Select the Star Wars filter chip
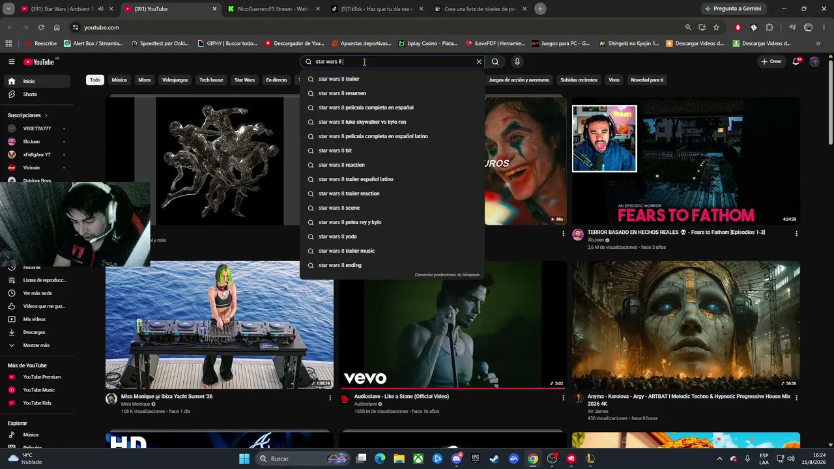 coord(244,80)
